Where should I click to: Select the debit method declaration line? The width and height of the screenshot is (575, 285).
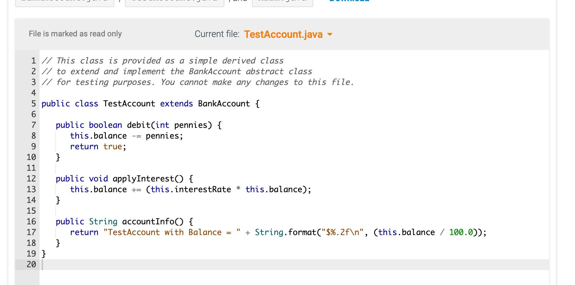coord(138,125)
